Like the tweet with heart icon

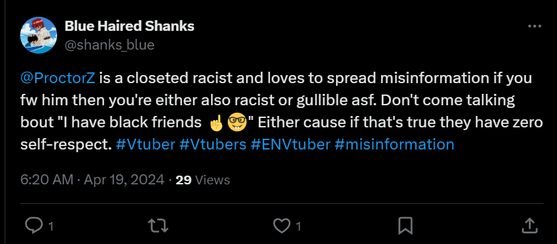point(282,225)
